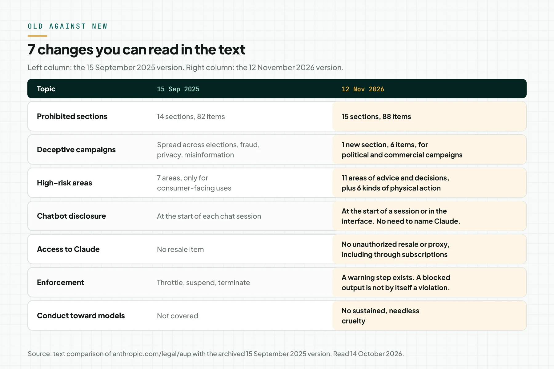The height and width of the screenshot is (369, 554).
Task: Click the '15 sections, 88 items' cell
Action: click(x=429, y=116)
